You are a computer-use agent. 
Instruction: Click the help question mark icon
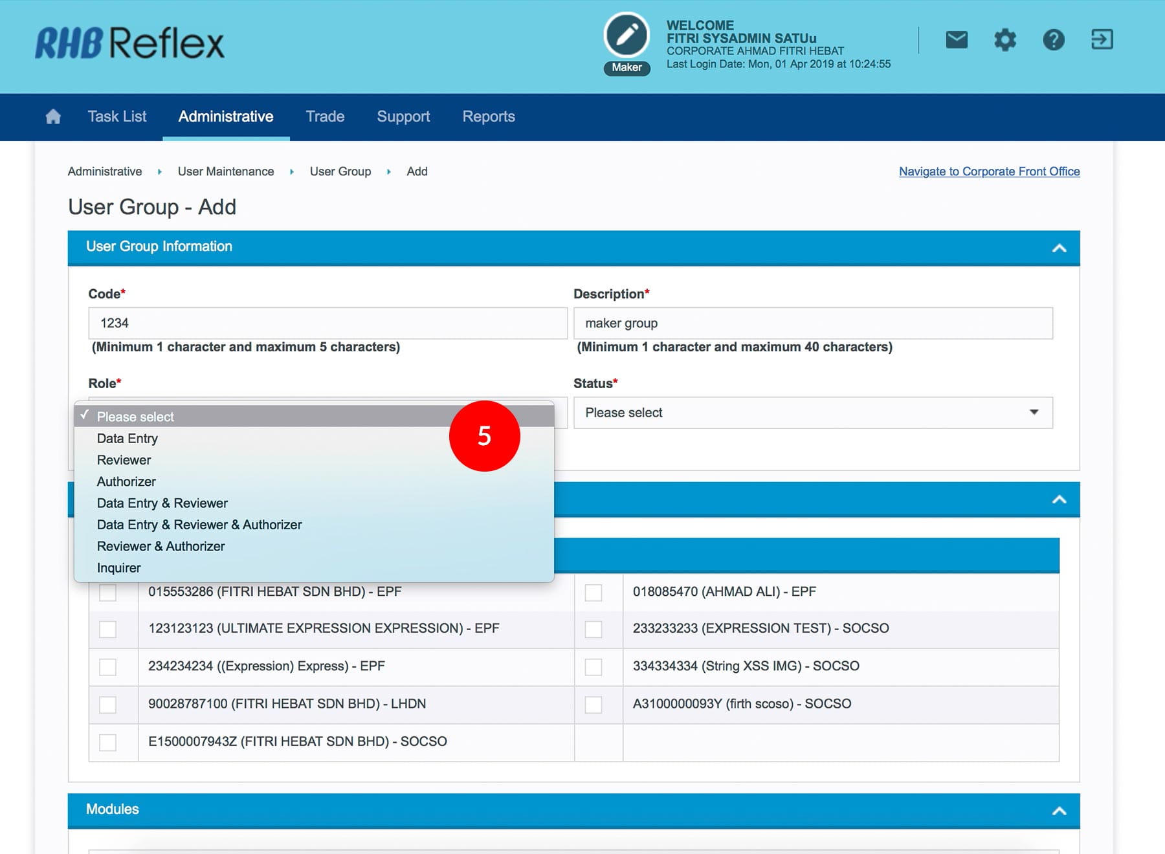tap(1053, 40)
